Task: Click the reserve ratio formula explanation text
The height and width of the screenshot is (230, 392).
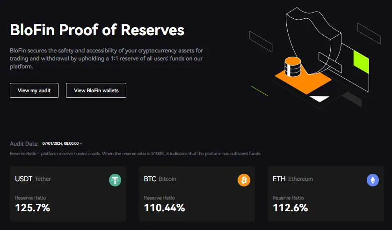Action: coord(135,154)
